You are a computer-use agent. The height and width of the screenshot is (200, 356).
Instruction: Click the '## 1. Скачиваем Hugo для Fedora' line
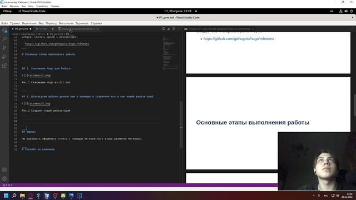click(47, 68)
